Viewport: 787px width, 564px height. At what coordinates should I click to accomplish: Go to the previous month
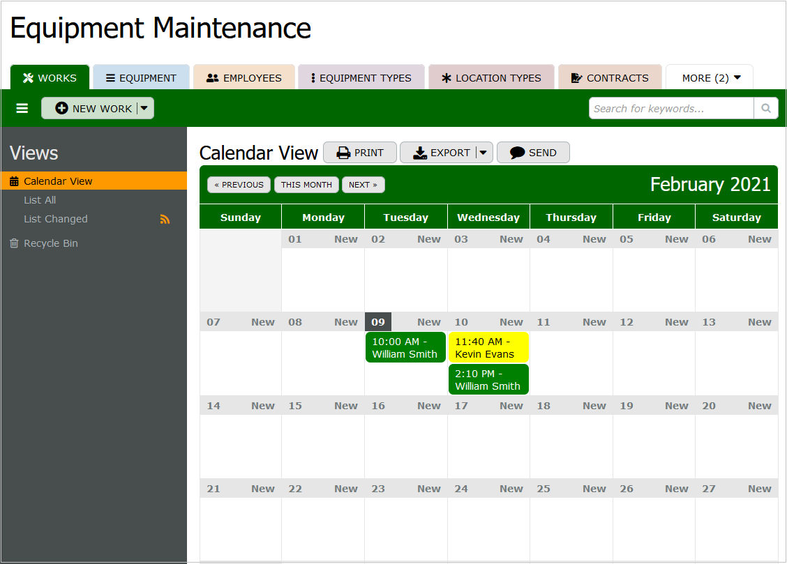pyautogui.click(x=239, y=185)
